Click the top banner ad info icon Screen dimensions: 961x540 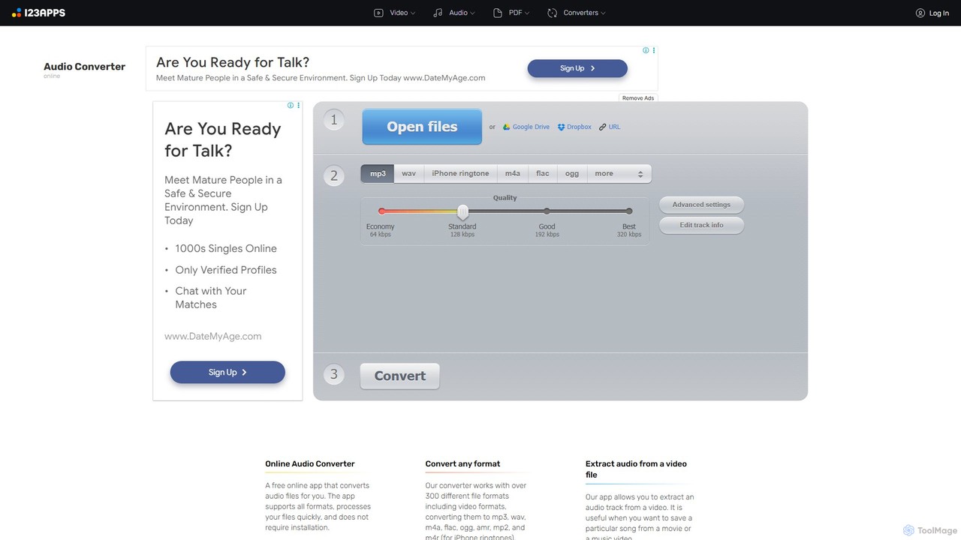[x=646, y=50]
